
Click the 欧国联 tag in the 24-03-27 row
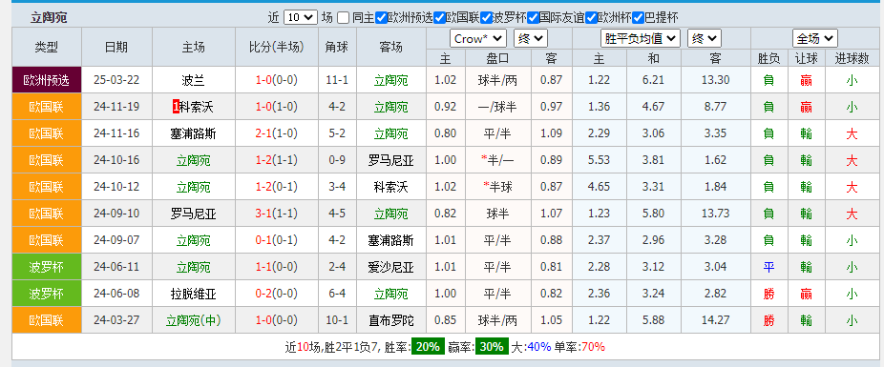point(46,320)
